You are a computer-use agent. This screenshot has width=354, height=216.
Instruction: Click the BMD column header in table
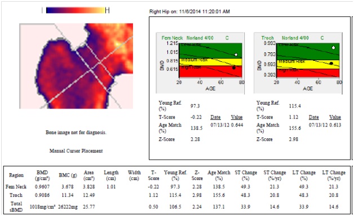pyautogui.click(x=42, y=175)
